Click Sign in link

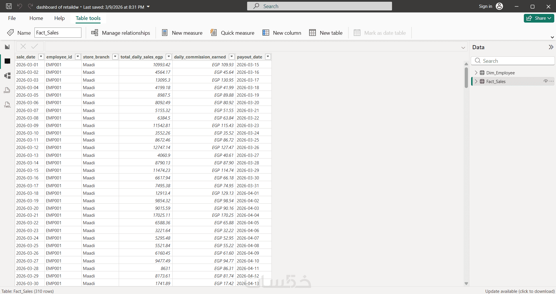pos(485,6)
